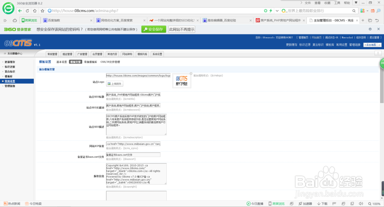Click the lightning speed-mode icon in address bar
This screenshot has height=207, width=384.
[x=271, y=11]
